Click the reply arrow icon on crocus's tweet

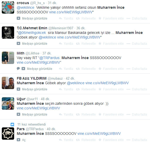(x=60, y=18)
